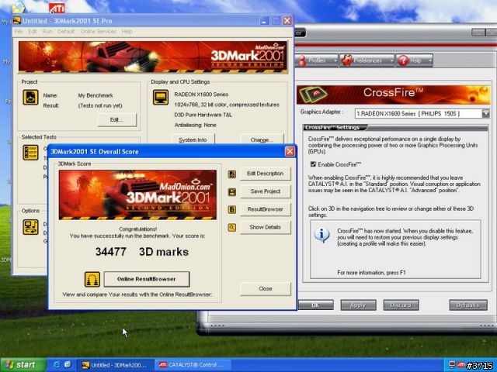The height and width of the screenshot is (372, 497).
Task: Click the Online ResultBrowser button
Action: point(147,279)
